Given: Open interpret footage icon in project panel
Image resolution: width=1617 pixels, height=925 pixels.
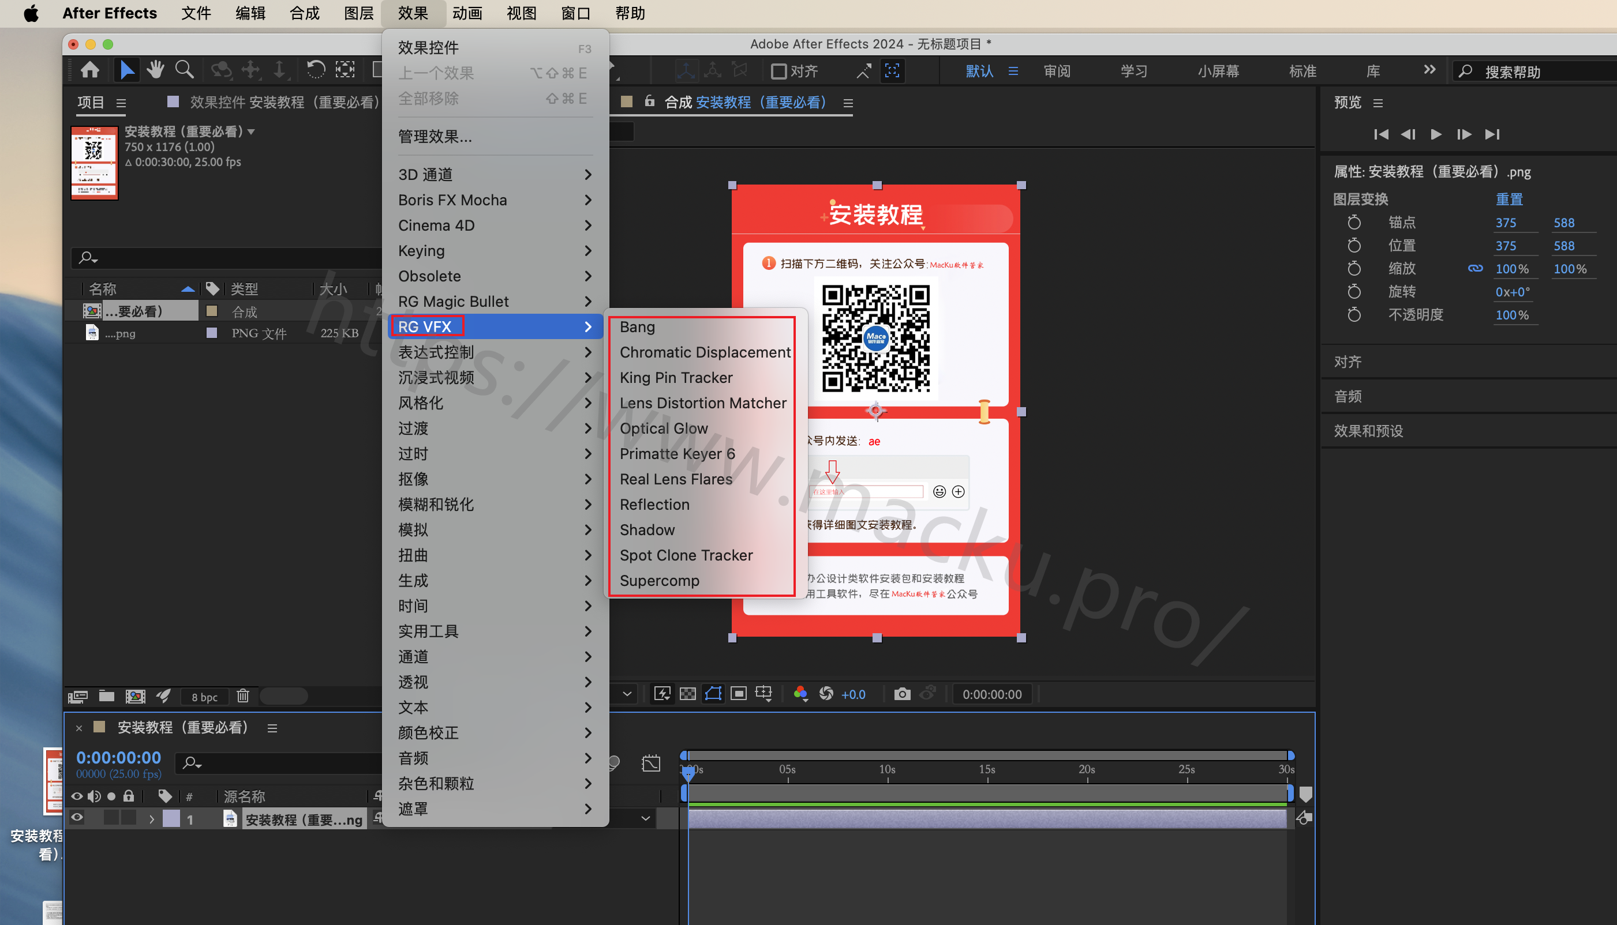Looking at the screenshot, I should (77, 696).
